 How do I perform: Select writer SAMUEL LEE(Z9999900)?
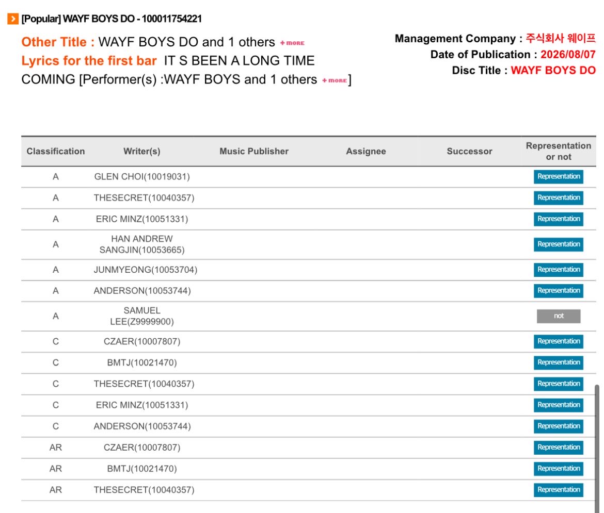[142, 316]
